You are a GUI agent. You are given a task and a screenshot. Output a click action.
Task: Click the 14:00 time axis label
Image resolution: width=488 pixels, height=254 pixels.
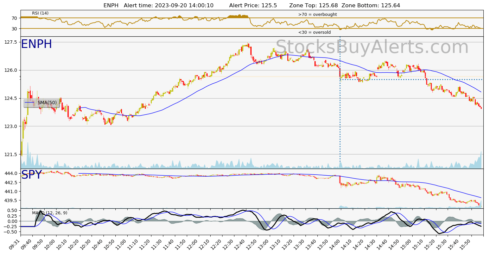tap(335, 244)
